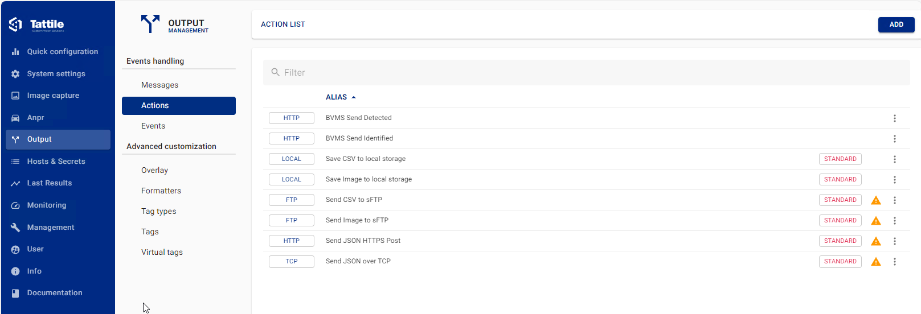Click the System settings gear icon
921x314 pixels.
coord(15,74)
